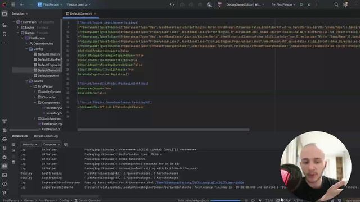Collapse the Source folder
This screenshot has height=202, width=360.
point(26,81)
